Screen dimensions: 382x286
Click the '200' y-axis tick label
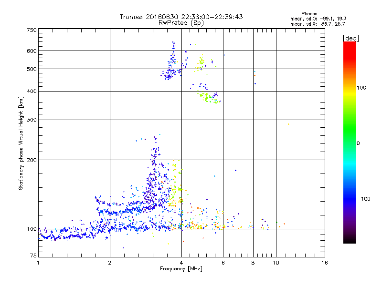point(32,160)
